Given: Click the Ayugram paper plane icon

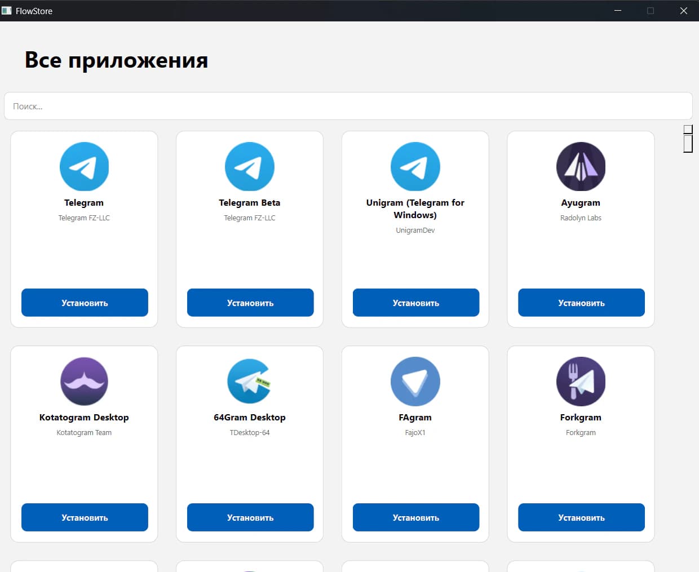Looking at the screenshot, I should [x=581, y=167].
